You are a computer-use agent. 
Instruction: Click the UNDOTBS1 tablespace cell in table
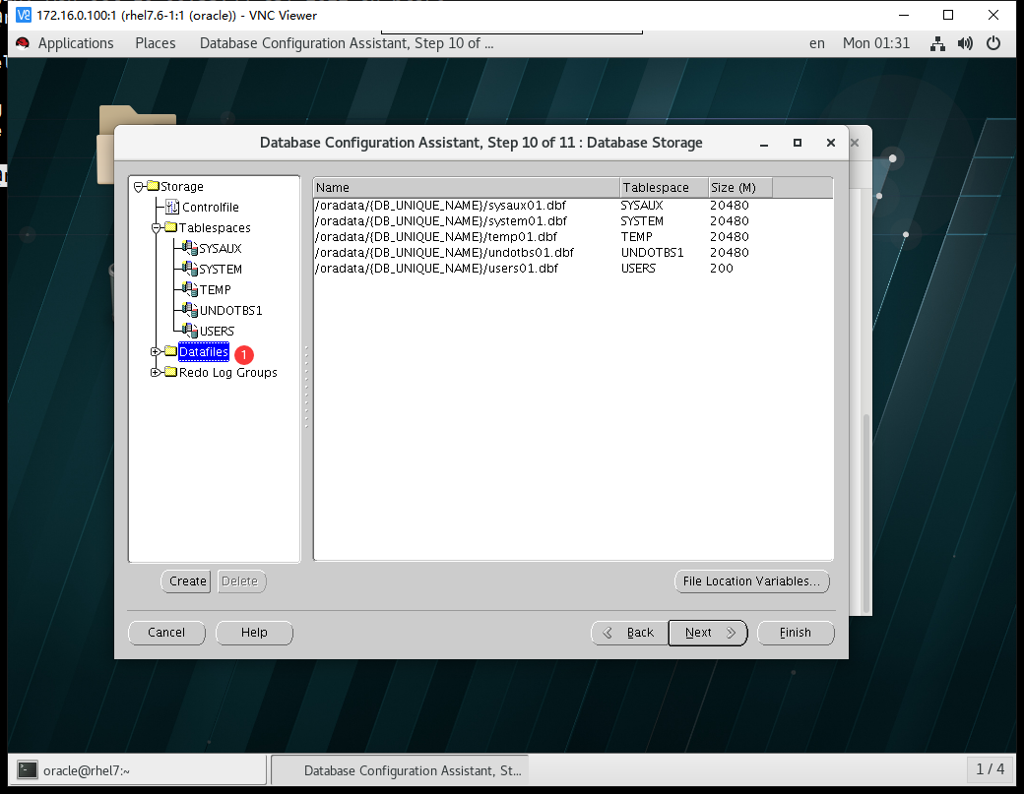pos(653,253)
